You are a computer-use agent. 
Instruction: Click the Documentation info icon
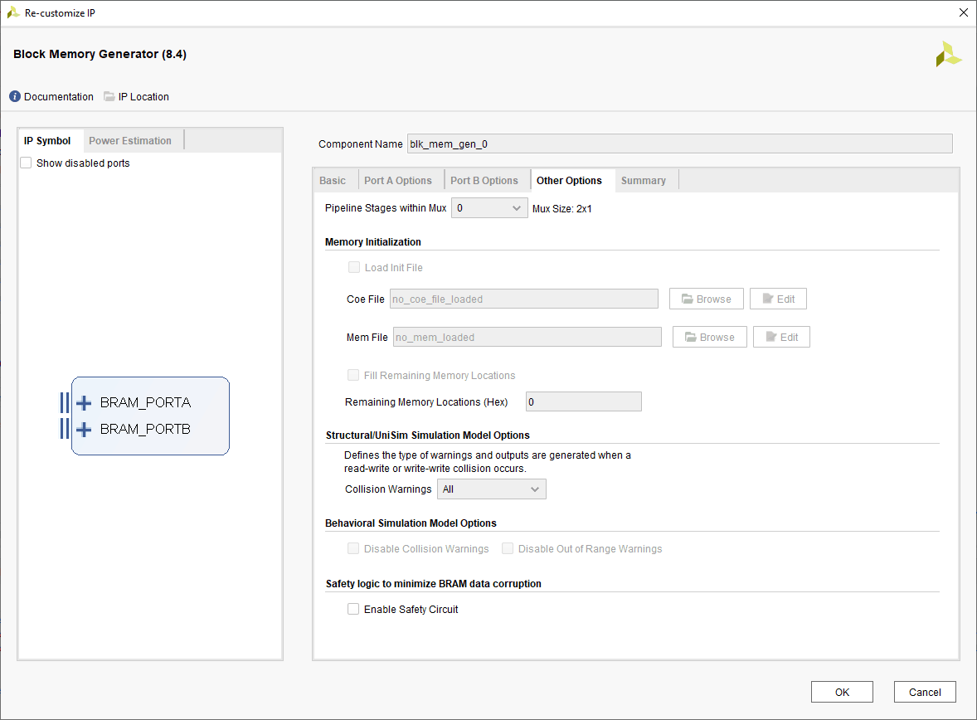tap(15, 97)
